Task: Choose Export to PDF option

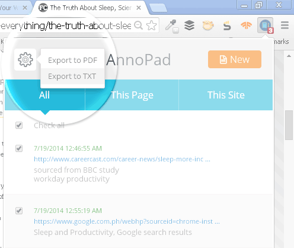Action: coord(72,60)
